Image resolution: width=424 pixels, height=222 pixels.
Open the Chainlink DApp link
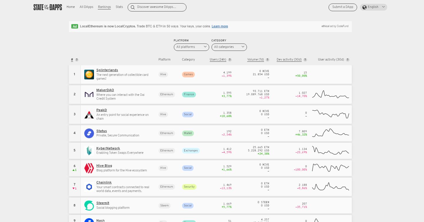(104, 182)
